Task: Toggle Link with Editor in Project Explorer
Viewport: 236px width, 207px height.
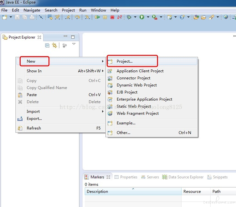Action: [54, 45]
